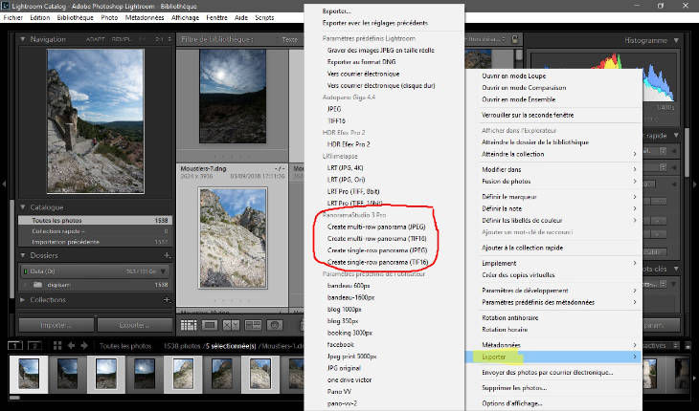
Task: Open the Bibliothèque menu
Action: click(76, 18)
